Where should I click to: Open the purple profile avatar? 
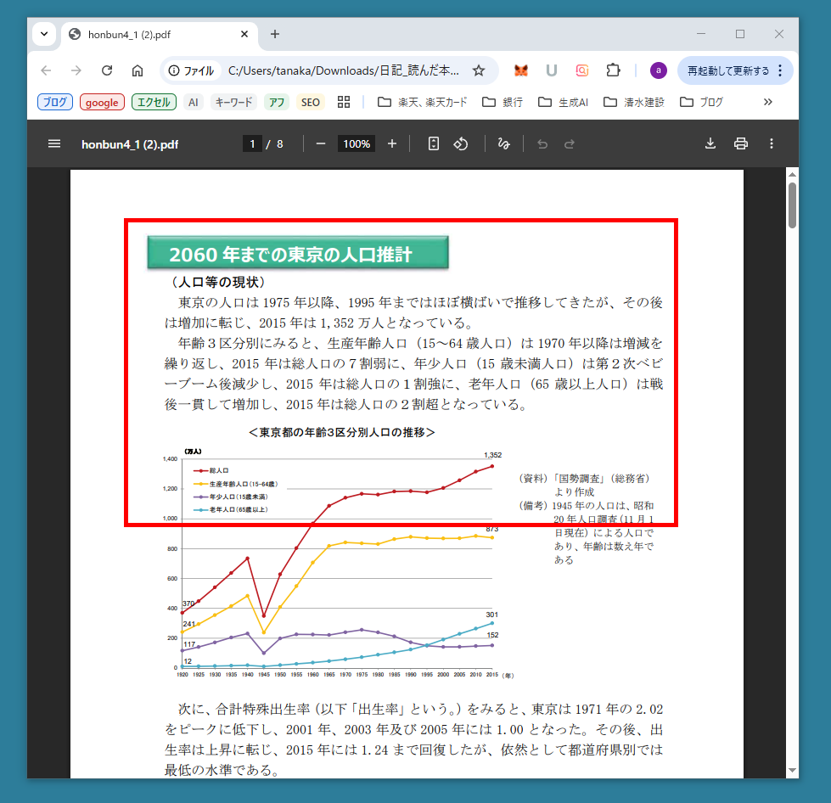click(658, 70)
